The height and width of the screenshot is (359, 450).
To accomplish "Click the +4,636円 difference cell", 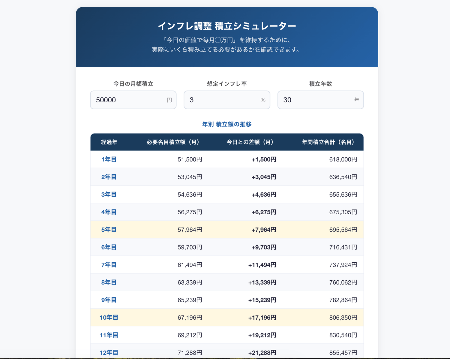I will (264, 195).
